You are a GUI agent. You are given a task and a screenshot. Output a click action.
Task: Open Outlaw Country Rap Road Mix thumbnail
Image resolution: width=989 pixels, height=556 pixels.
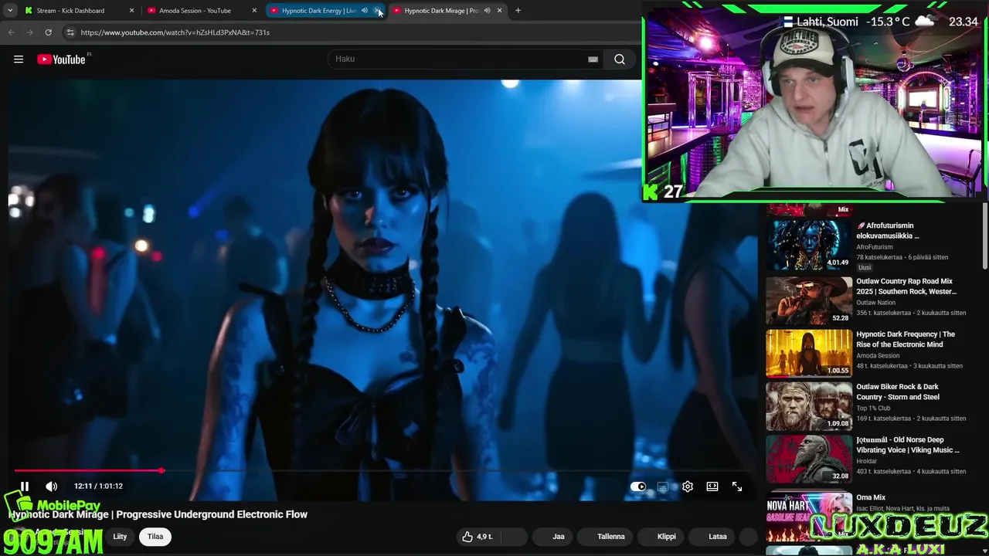click(808, 301)
